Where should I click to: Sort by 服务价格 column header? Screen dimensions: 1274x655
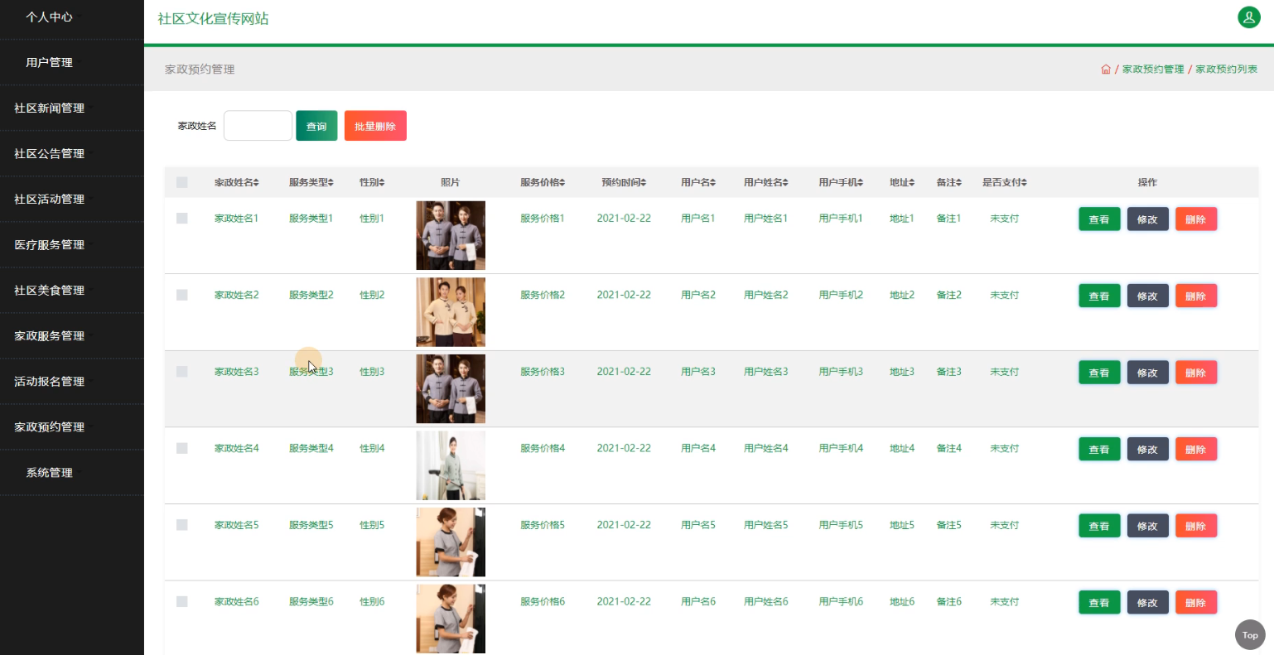pyautogui.click(x=543, y=182)
